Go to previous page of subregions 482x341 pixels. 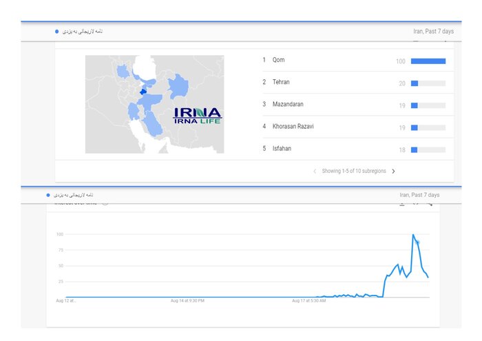(x=315, y=171)
